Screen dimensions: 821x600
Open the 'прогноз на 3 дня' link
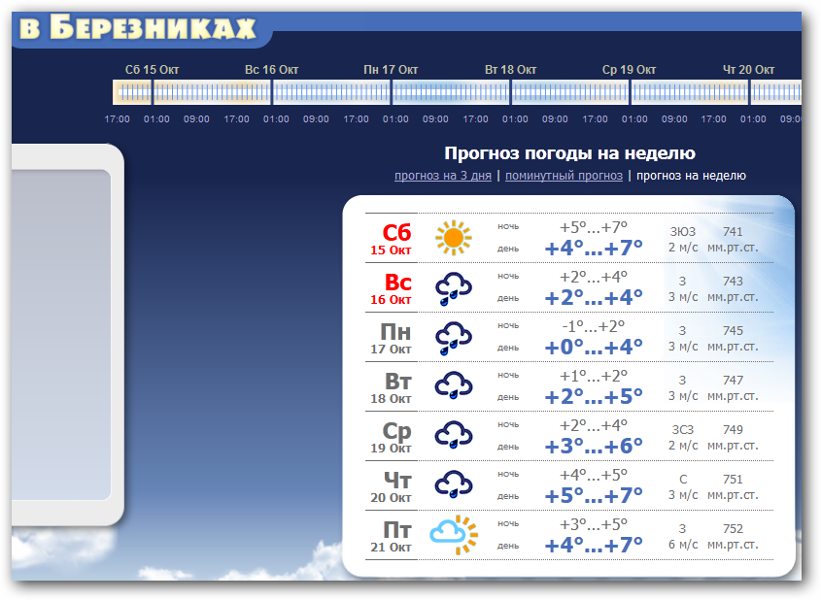[442, 176]
